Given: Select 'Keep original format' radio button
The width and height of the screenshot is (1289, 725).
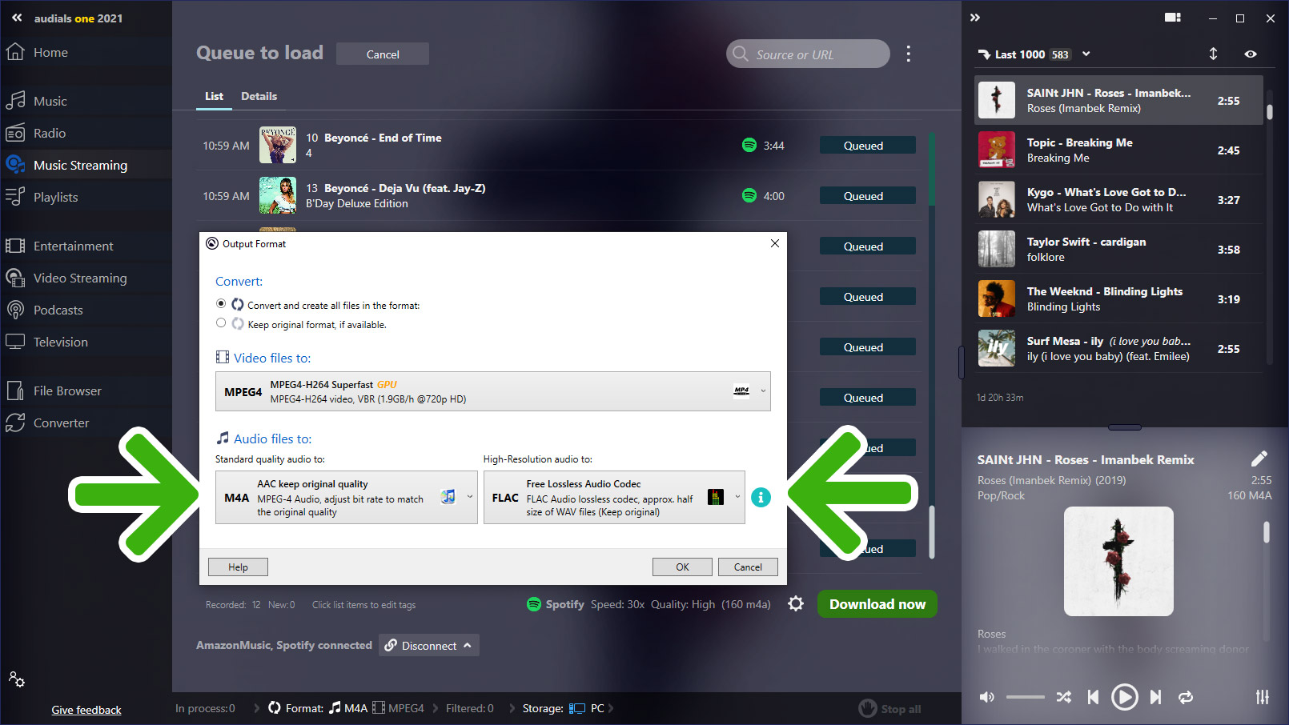Looking at the screenshot, I should [221, 323].
